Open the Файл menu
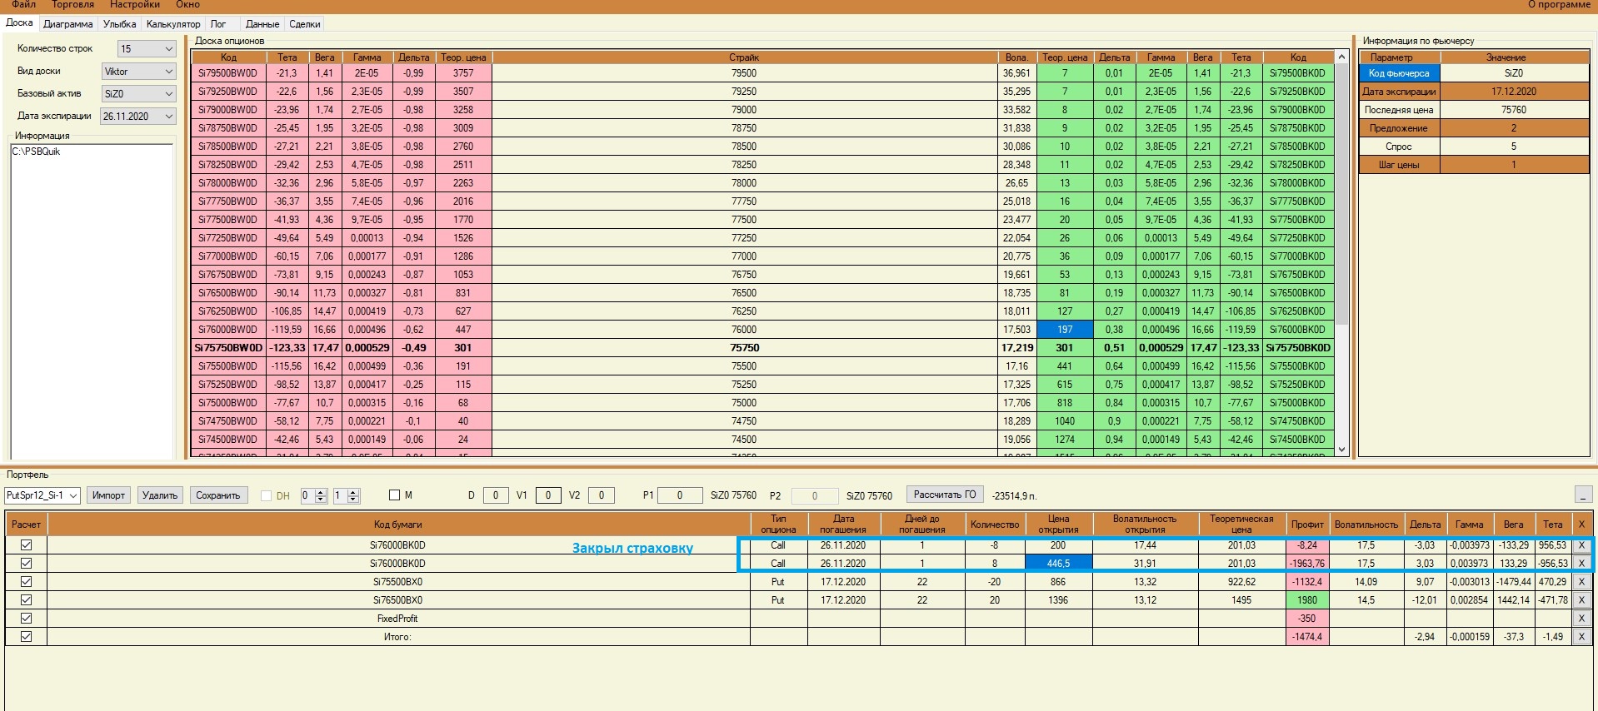The width and height of the screenshot is (1598, 711). [x=23, y=5]
